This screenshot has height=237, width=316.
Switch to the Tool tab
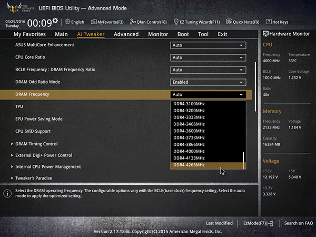(203, 34)
